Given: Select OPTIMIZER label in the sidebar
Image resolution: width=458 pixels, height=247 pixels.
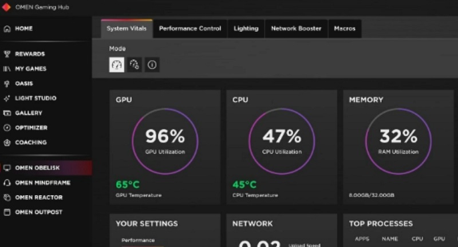Looking at the screenshot, I should click(31, 128).
